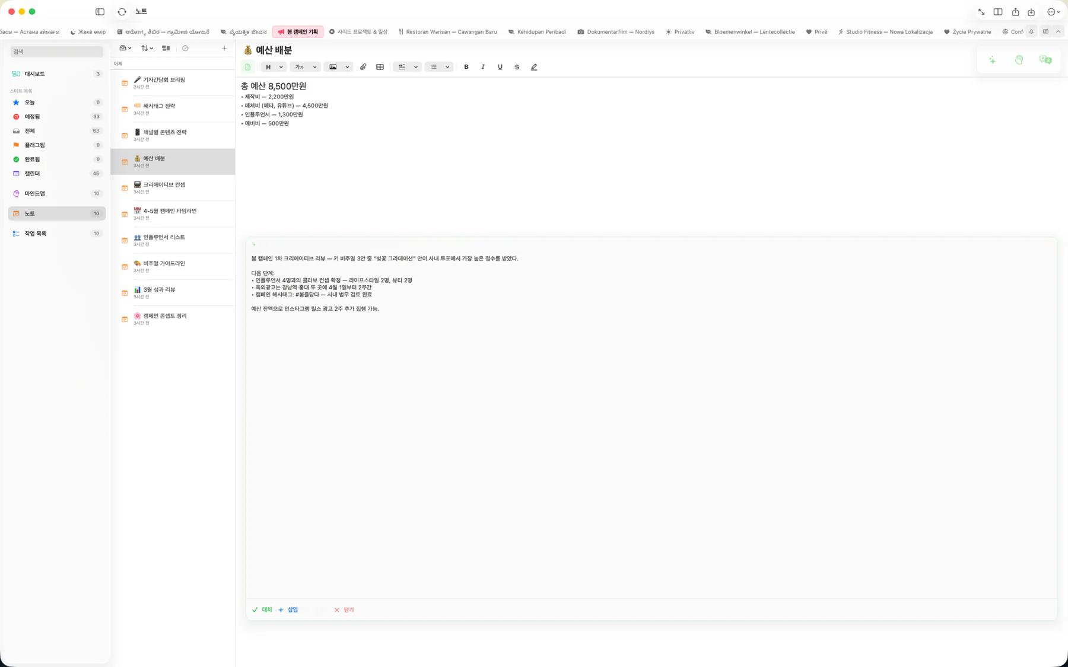This screenshot has height=667, width=1068.
Task: Apply bold formatting
Action: pos(466,67)
